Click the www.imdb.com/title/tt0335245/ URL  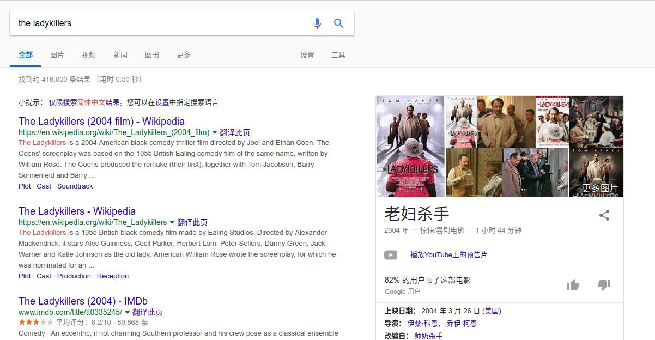pyautogui.click(x=70, y=312)
